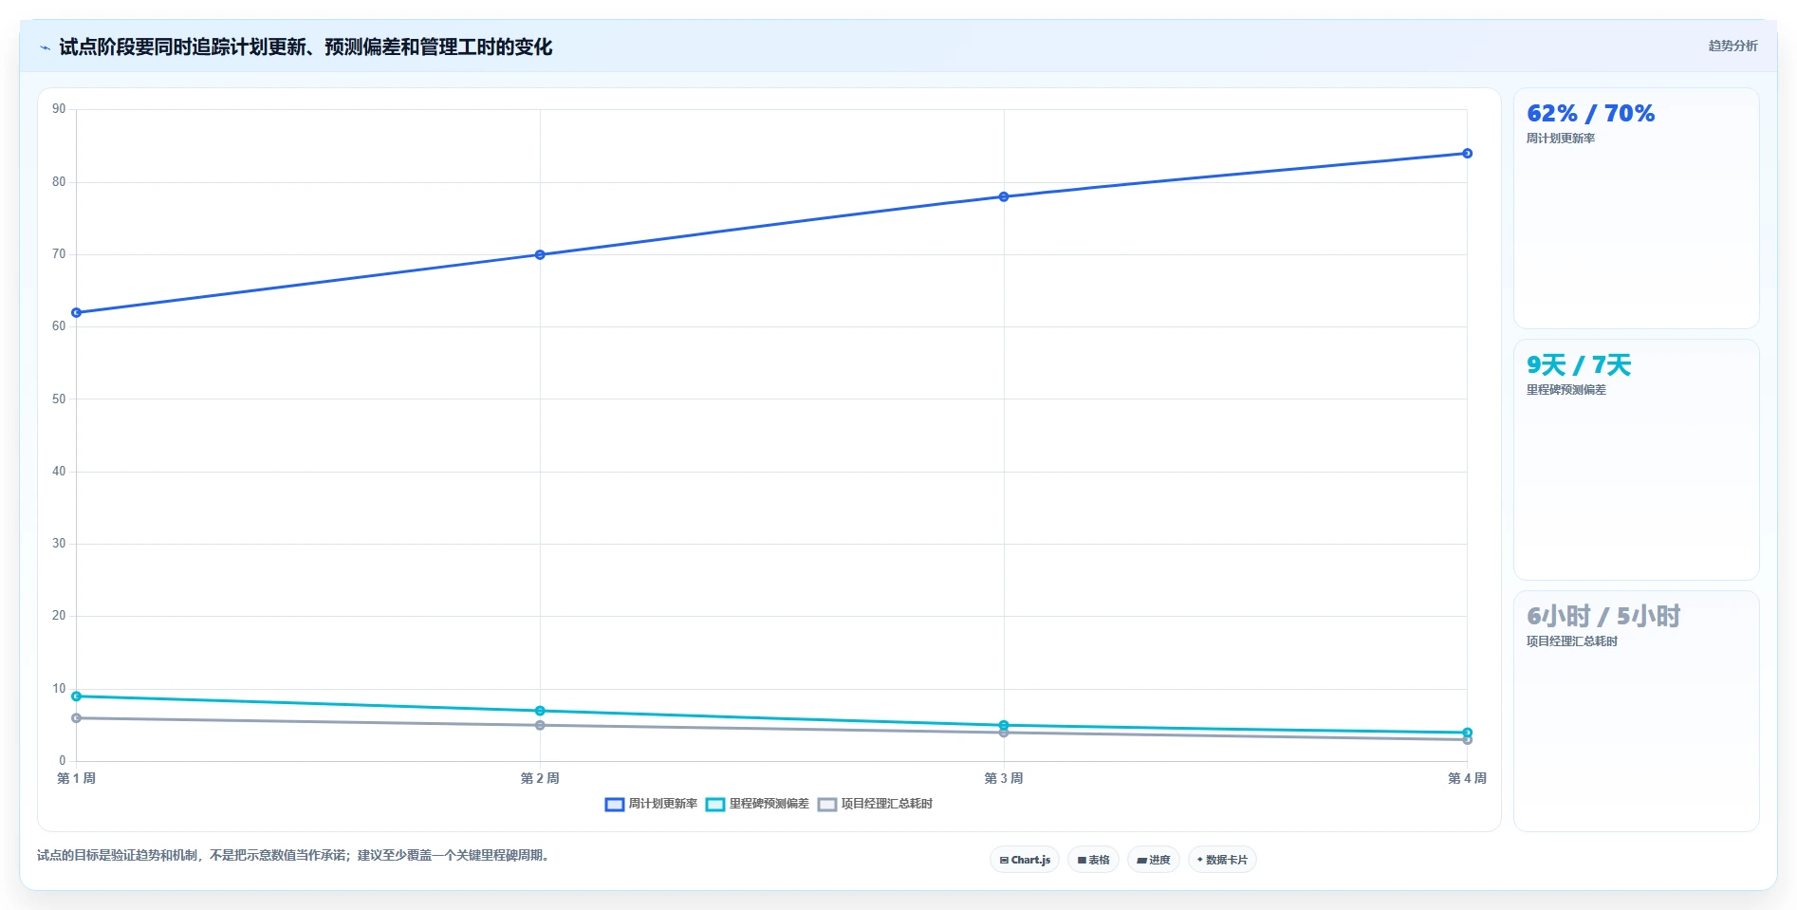Click the 50 y-axis label
This screenshot has height=910, width=1797.
point(59,399)
